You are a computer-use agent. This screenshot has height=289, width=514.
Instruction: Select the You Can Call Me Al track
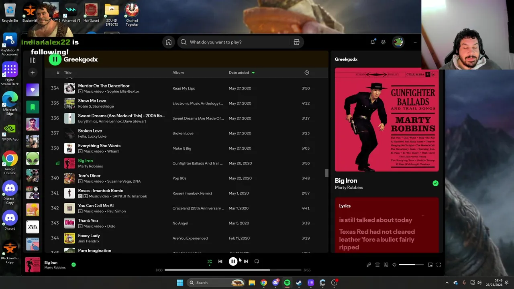96,206
